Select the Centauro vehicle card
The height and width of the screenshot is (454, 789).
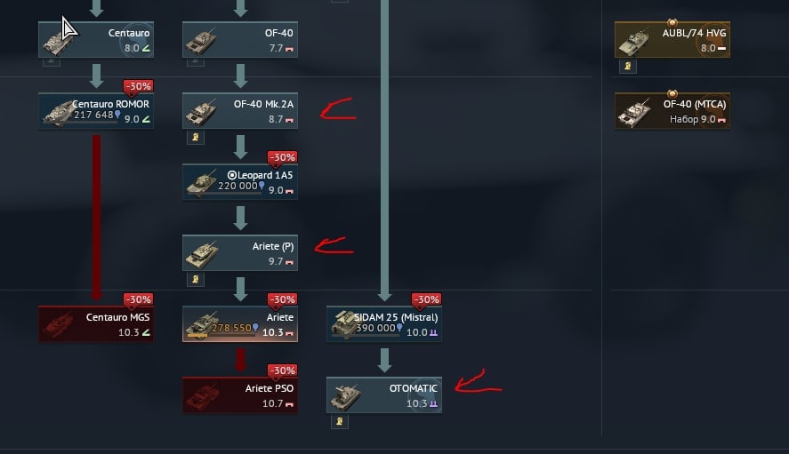click(x=96, y=40)
